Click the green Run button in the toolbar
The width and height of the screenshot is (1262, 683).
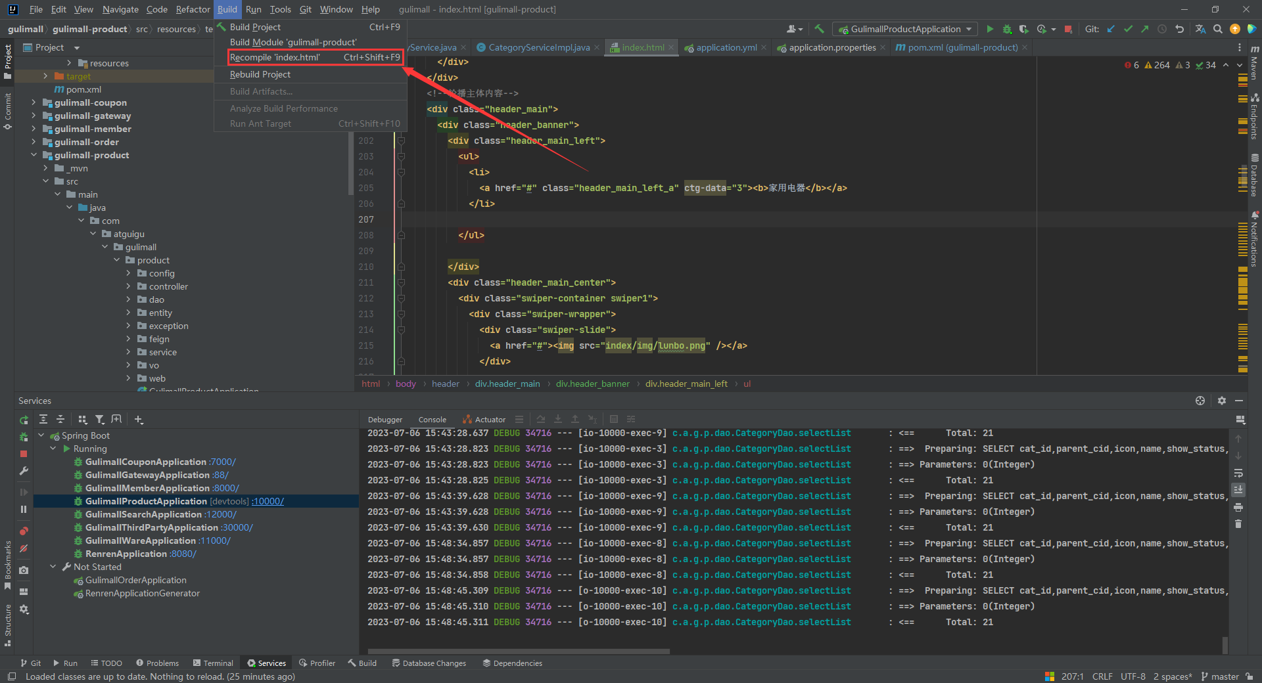pos(990,29)
